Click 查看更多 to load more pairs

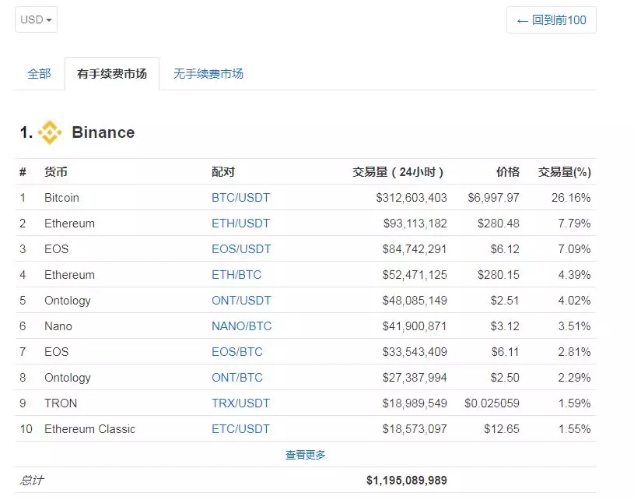pos(308,455)
